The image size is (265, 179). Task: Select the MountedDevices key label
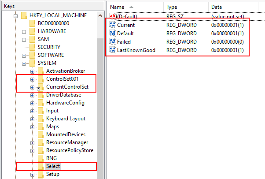66,134
